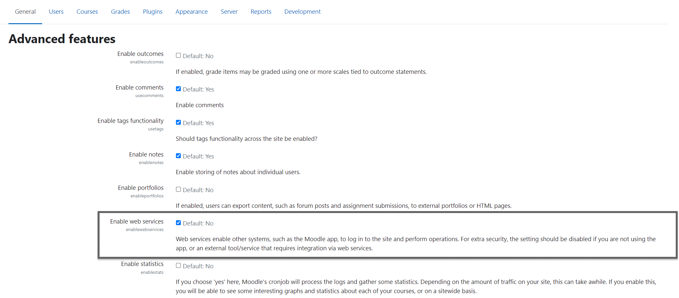This screenshot has height=298, width=679.
Task: Go to the Courses tab
Action: 87,12
